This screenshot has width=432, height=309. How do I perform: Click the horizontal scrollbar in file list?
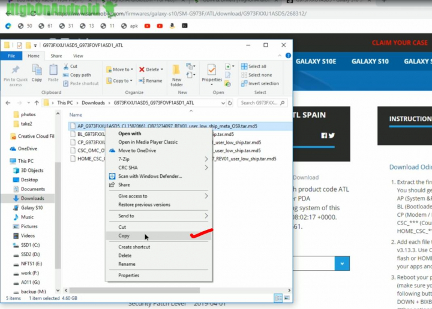tap(134, 290)
